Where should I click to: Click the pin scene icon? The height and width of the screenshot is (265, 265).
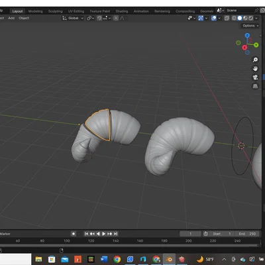pyautogui.click(x=256, y=11)
